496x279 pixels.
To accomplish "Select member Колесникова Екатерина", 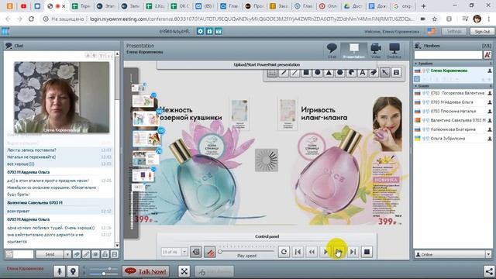I will coord(453,129).
